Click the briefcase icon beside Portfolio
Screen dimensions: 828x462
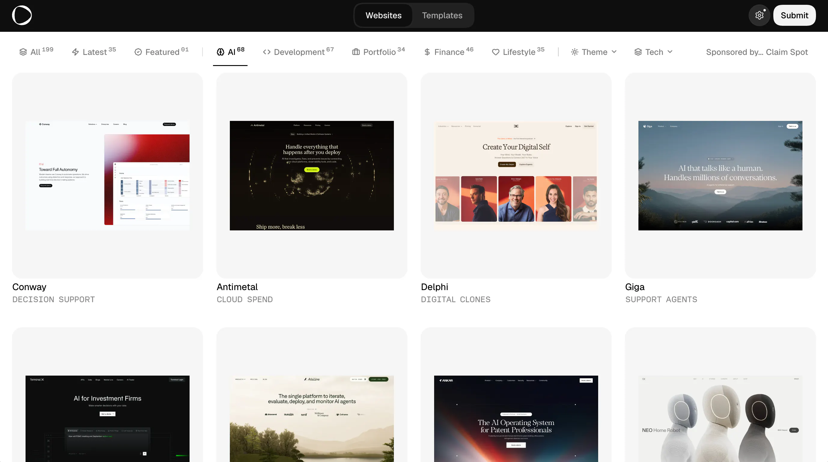(x=356, y=52)
